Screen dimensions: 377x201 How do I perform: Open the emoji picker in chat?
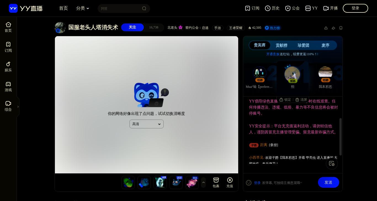click(249, 183)
